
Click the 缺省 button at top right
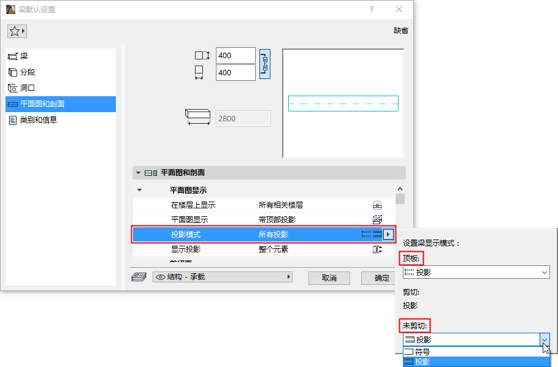(x=400, y=29)
